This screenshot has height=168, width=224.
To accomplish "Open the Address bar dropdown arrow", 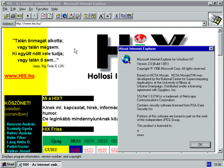I will [x=204, y=24].
